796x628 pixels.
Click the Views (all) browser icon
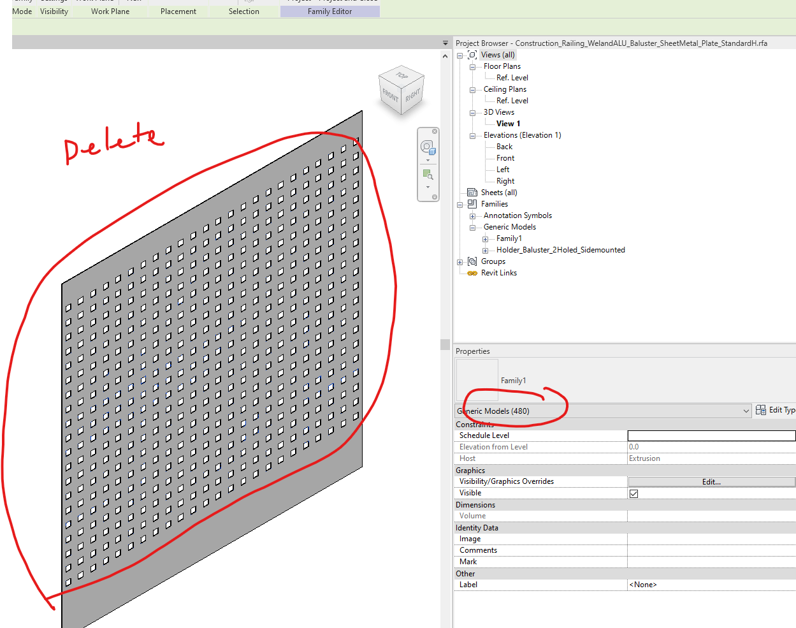click(472, 55)
